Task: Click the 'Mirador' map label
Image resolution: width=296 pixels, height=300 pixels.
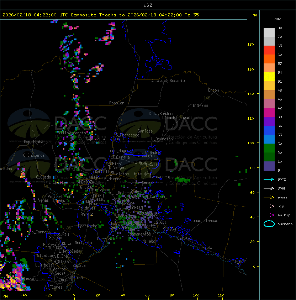Action: 150,241
